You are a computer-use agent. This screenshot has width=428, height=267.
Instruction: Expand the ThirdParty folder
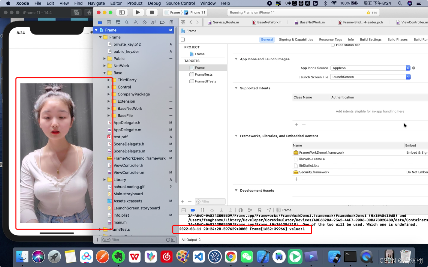(109, 80)
